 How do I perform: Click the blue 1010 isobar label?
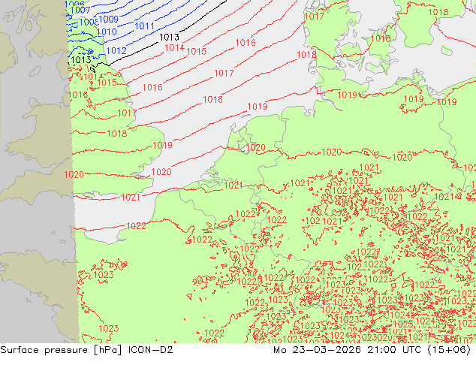107,32
